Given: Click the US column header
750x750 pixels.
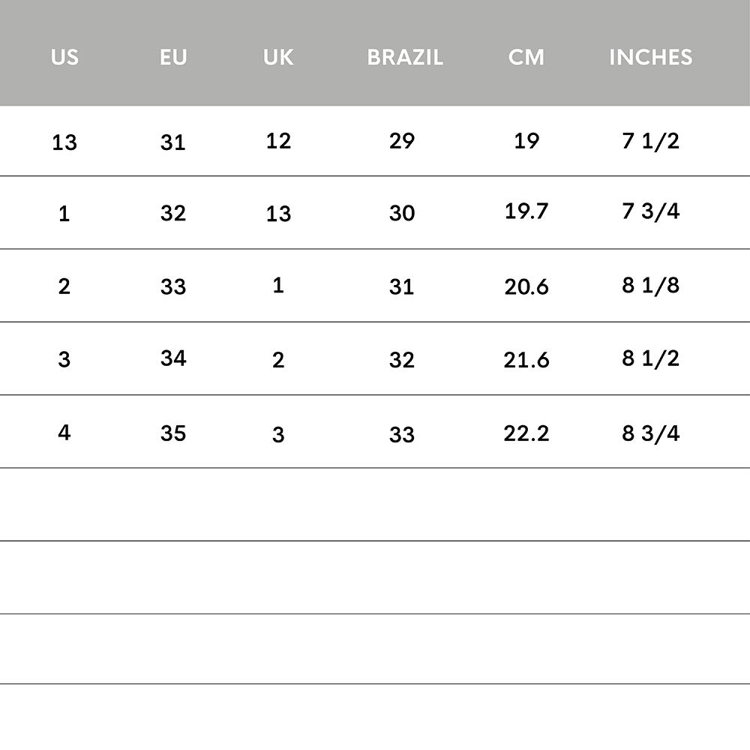Looking at the screenshot, I should (64, 58).
